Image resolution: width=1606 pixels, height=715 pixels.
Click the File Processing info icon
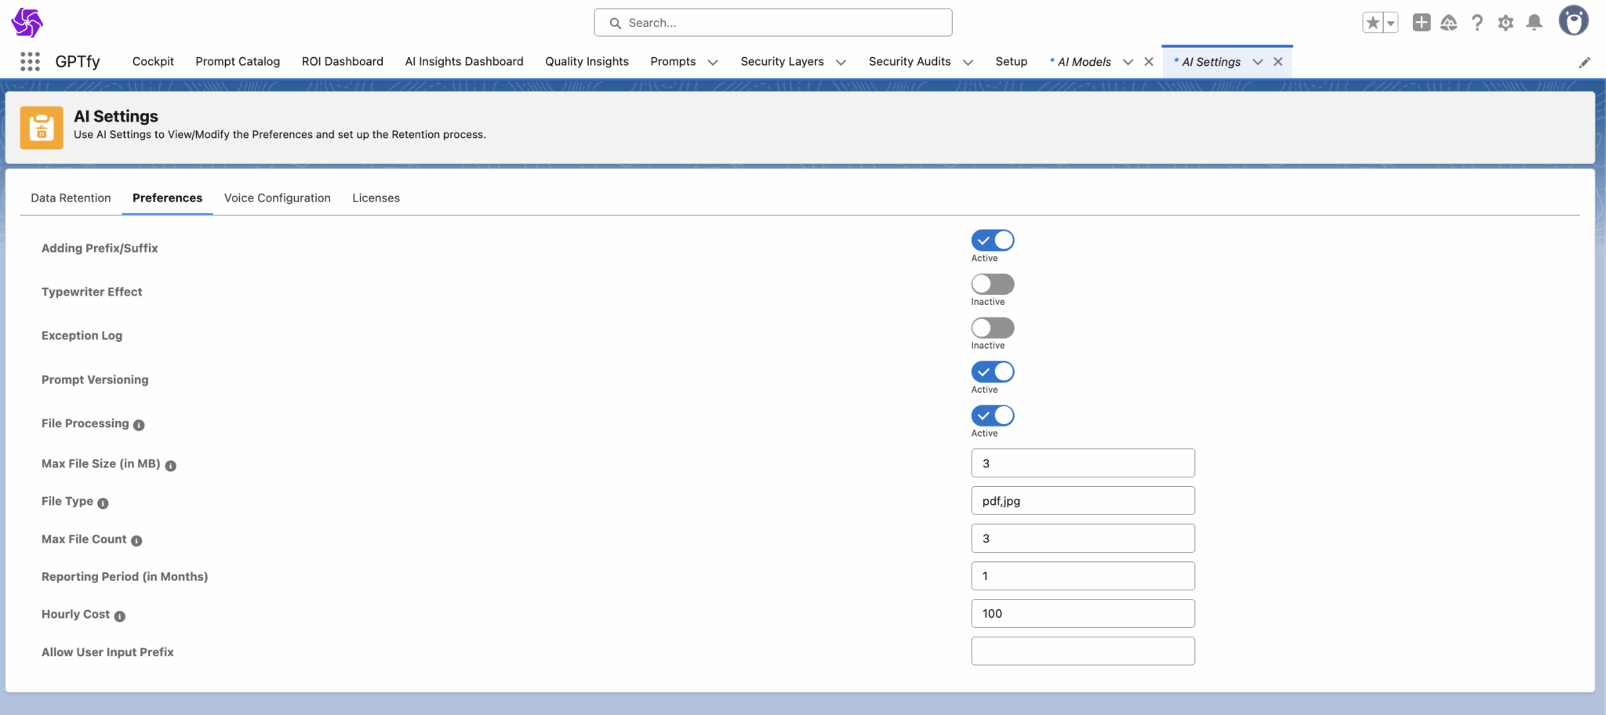(139, 425)
